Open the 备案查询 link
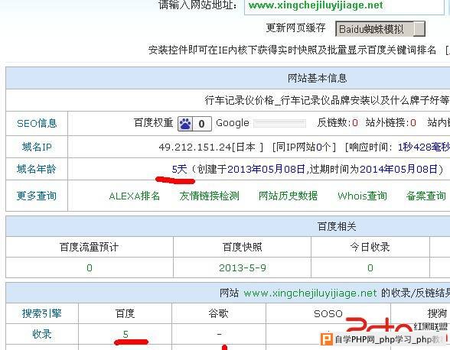Image resolution: width=450 pixels, height=350 pixels. point(426,196)
